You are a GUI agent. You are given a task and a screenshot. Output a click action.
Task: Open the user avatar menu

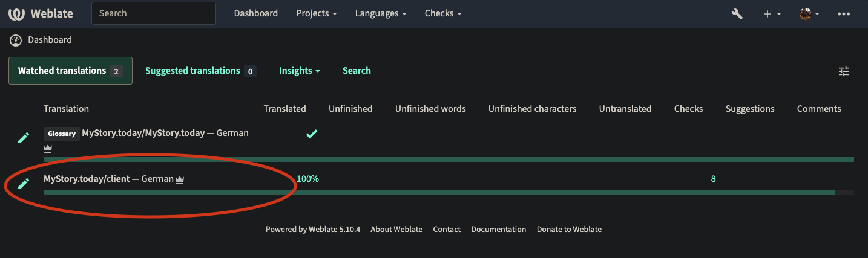[x=809, y=13]
